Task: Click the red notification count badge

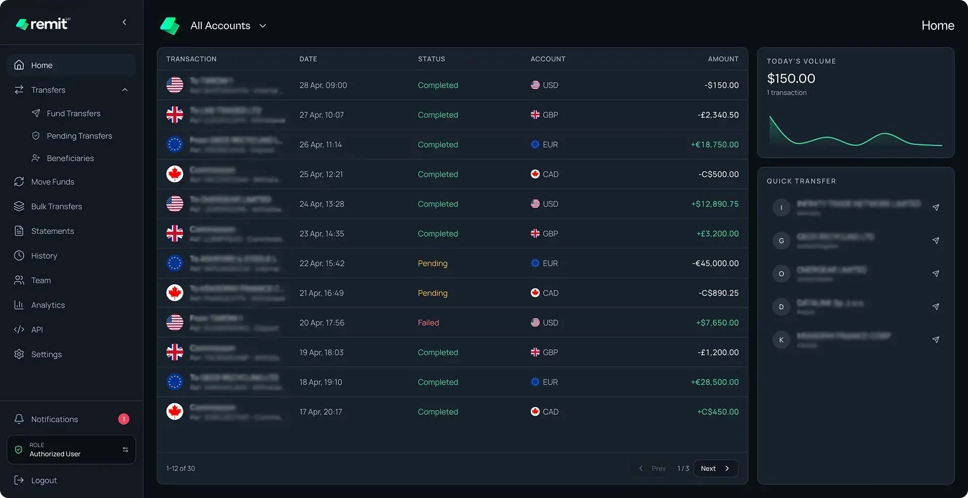Action: tap(124, 419)
